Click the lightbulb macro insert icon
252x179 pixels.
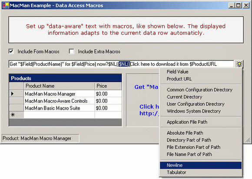239,64
